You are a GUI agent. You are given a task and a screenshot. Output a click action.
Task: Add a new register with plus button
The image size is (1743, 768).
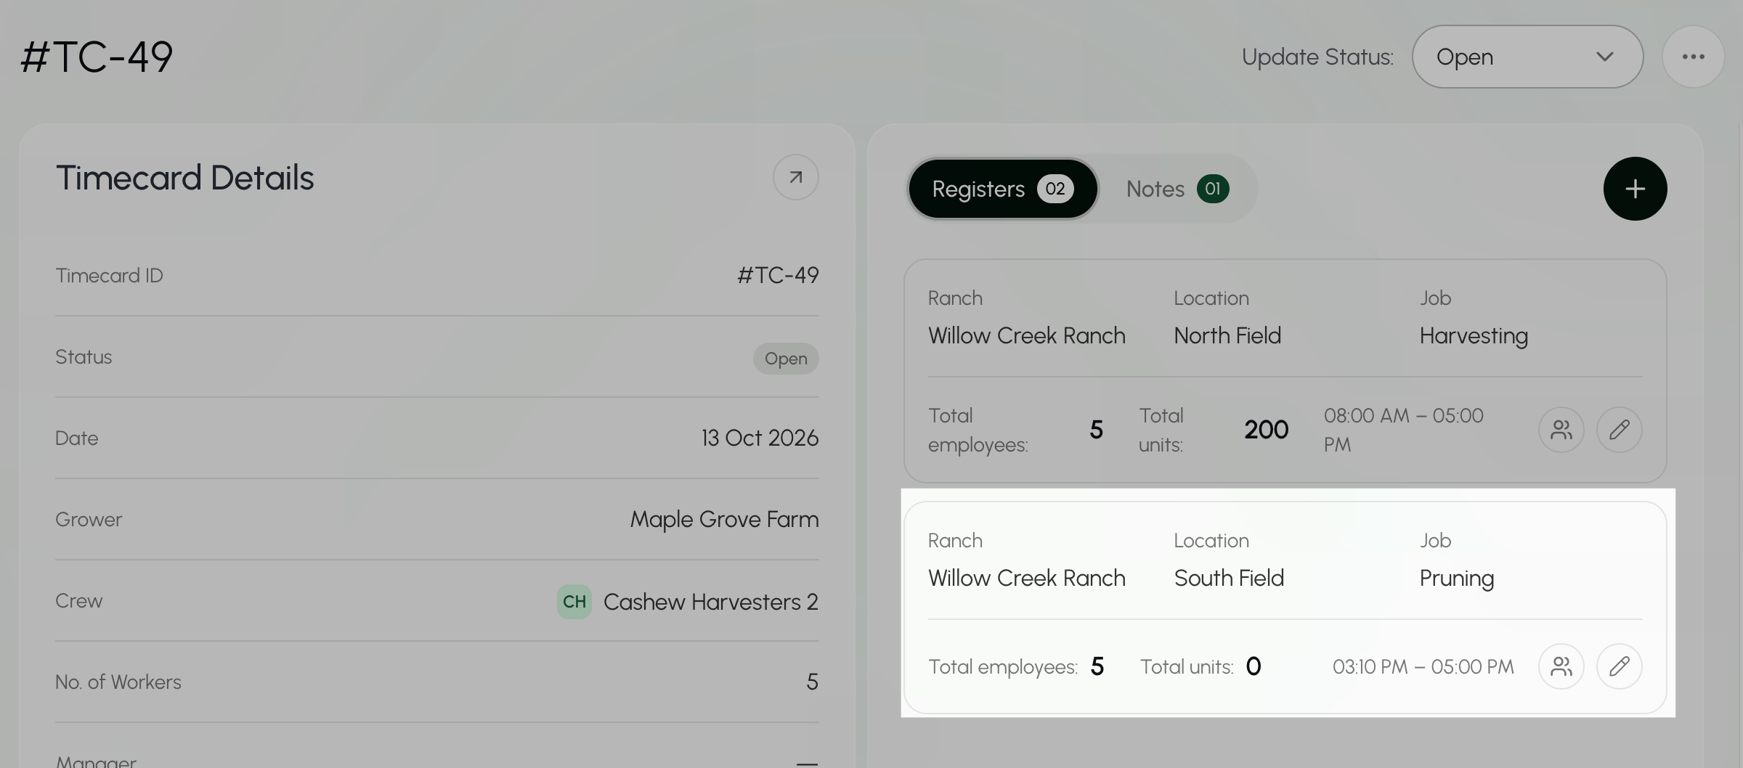tap(1635, 189)
